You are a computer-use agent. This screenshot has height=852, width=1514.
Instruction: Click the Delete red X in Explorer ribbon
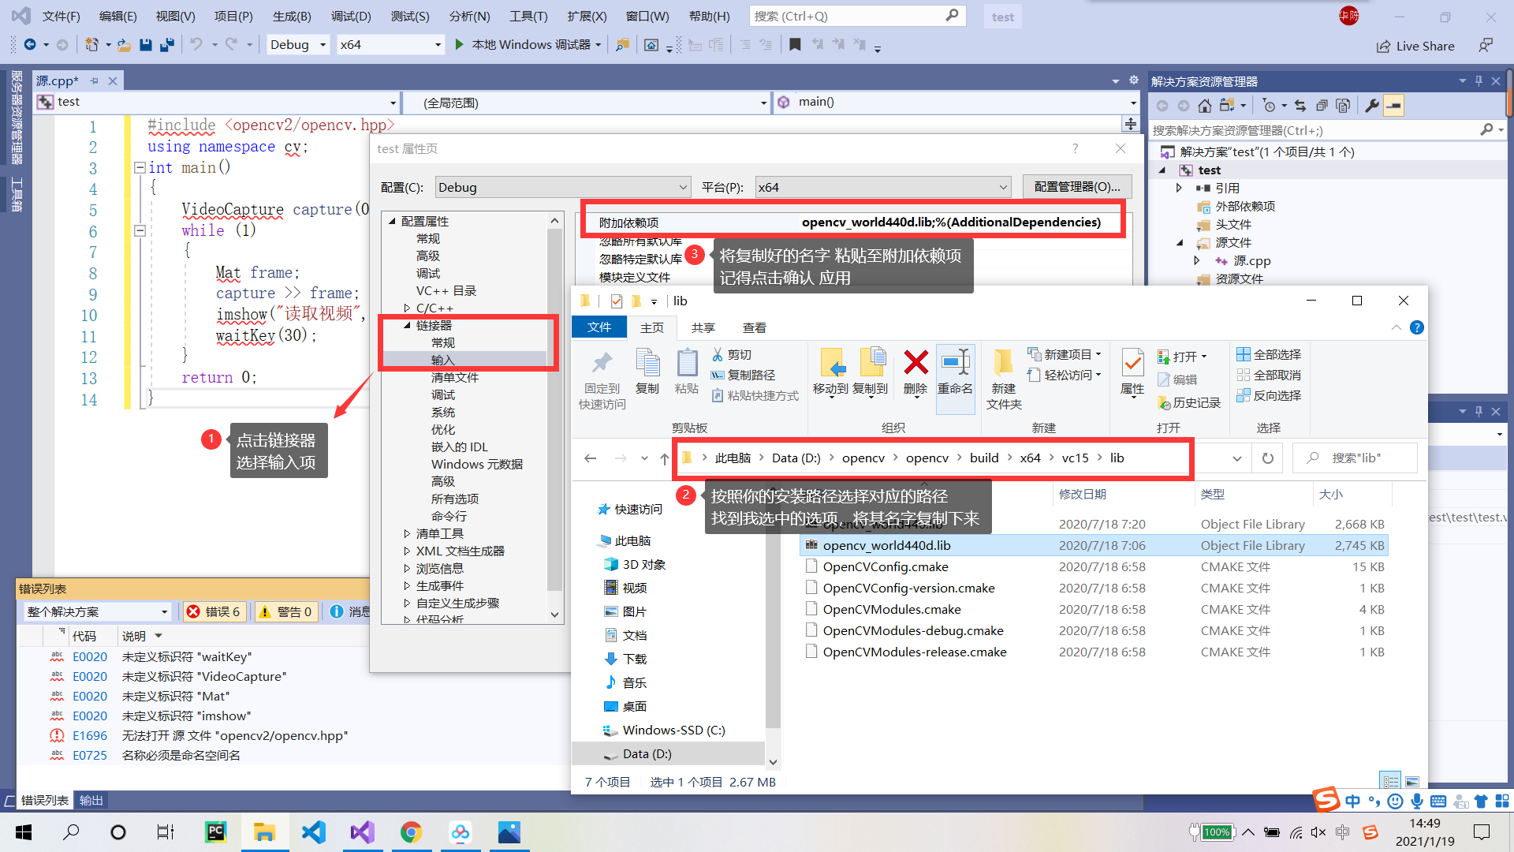point(915,372)
